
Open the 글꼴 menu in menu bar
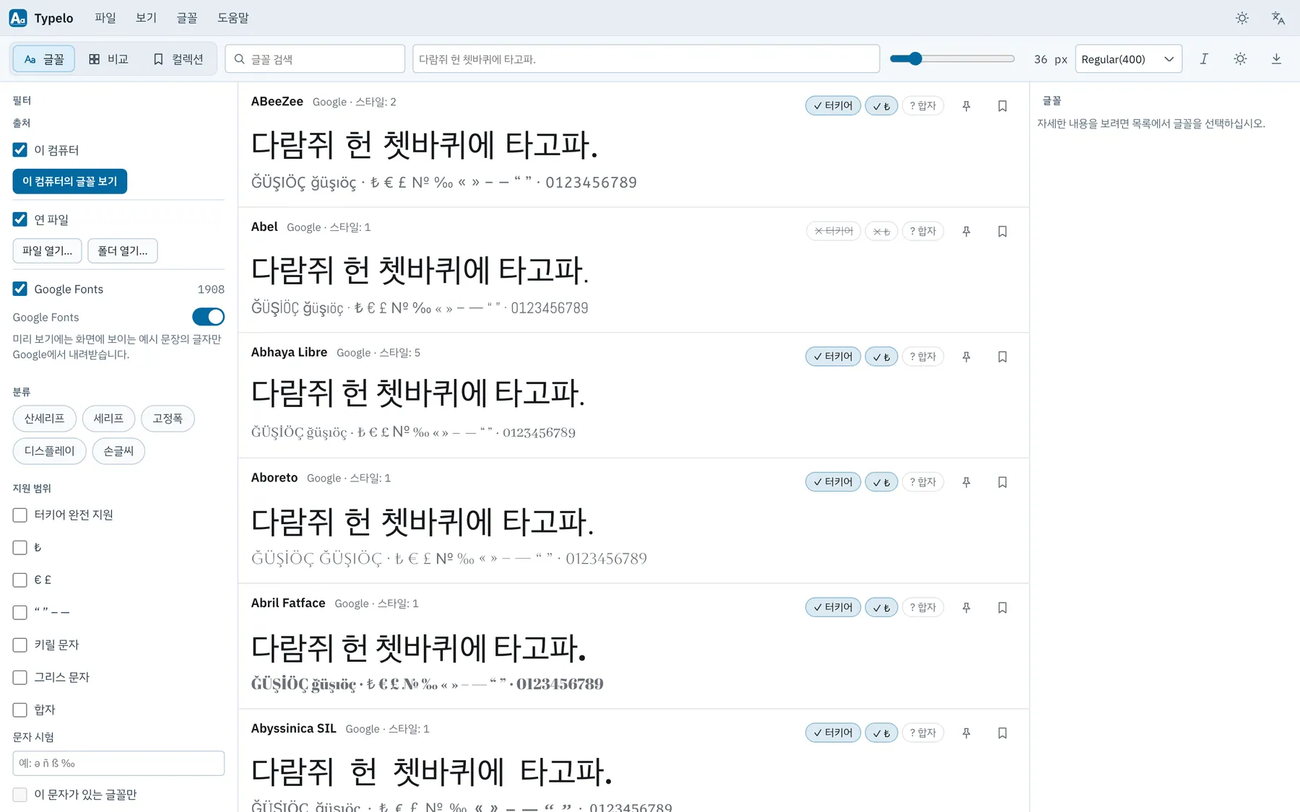pos(187,18)
